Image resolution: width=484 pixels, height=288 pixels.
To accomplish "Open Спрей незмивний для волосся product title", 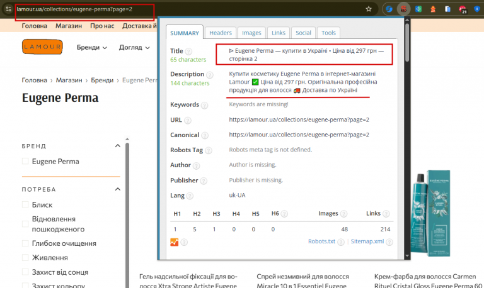I will (302, 281).
